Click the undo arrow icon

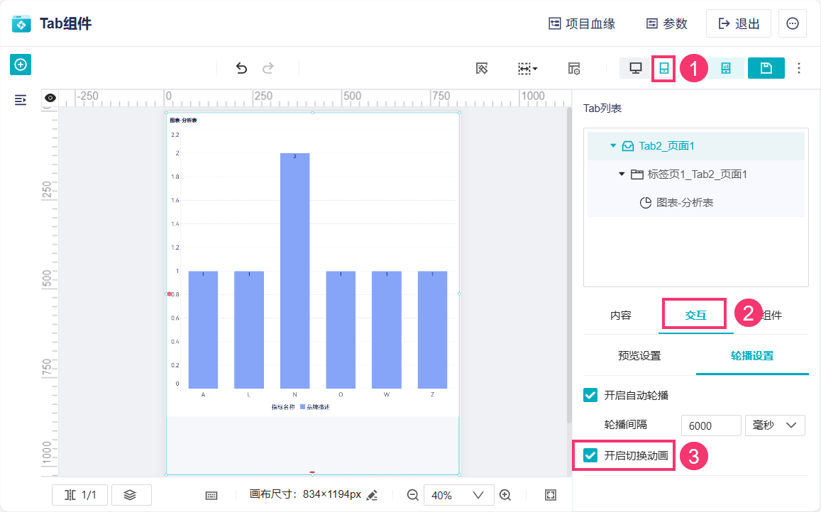coord(241,68)
